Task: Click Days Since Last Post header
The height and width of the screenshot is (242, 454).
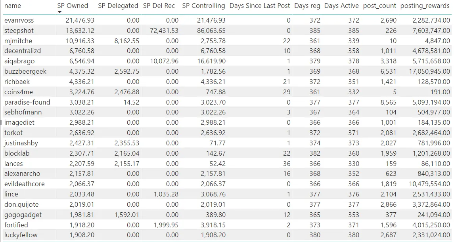Action: click(260, 6)
